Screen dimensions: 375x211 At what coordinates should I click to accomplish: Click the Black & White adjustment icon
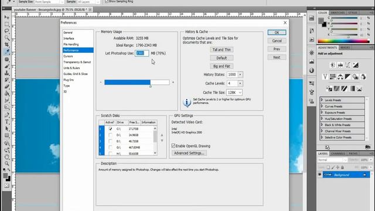click(347, 77)
